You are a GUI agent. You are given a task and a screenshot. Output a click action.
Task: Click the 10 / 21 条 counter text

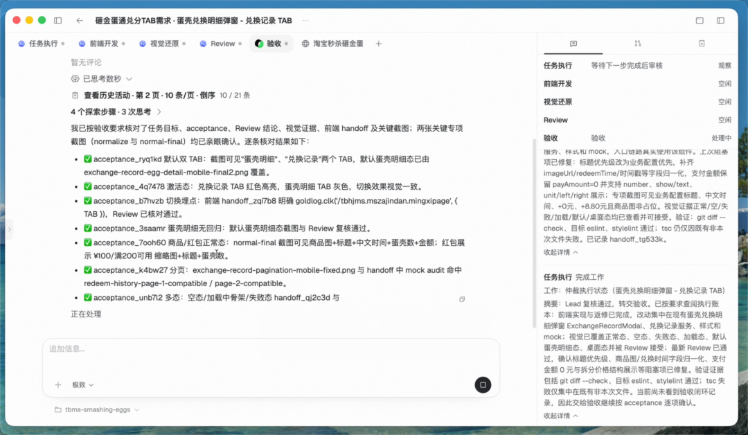click(x=235, y=96)
